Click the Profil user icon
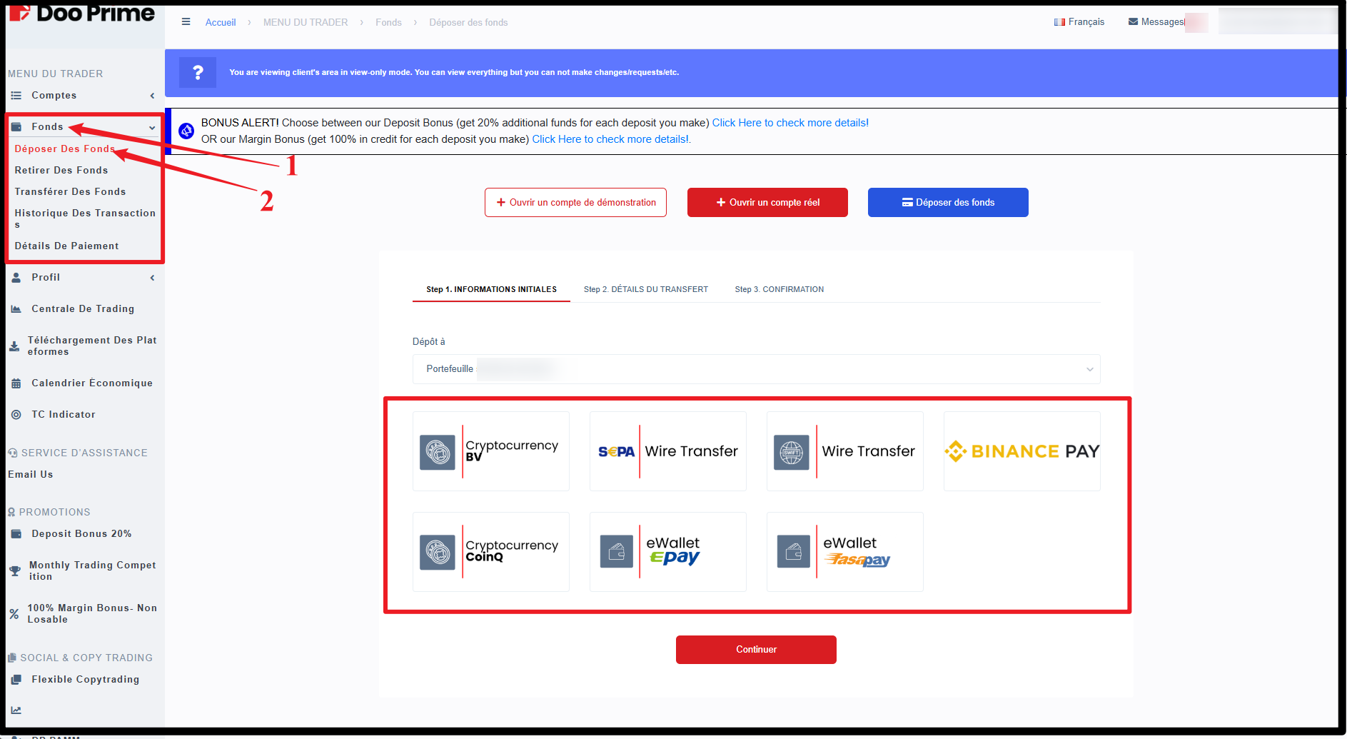Image resolution: width=1347 pixels, height=739 pixels. [16, 278]
